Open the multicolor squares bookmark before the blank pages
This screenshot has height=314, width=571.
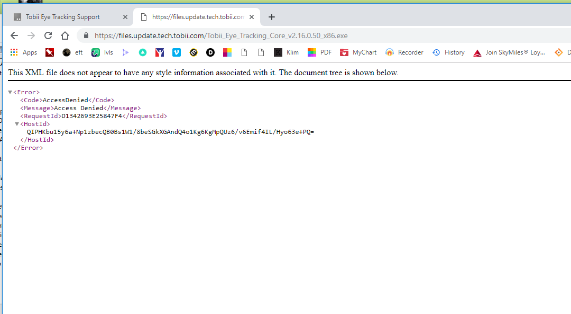[227, 52]
